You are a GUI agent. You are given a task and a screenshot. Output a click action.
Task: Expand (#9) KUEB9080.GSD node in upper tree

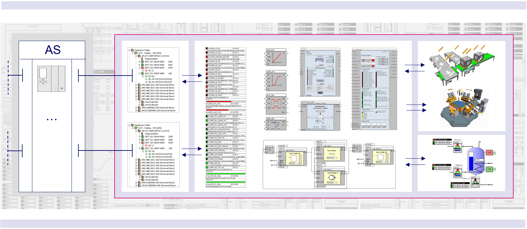pos(136,107)
